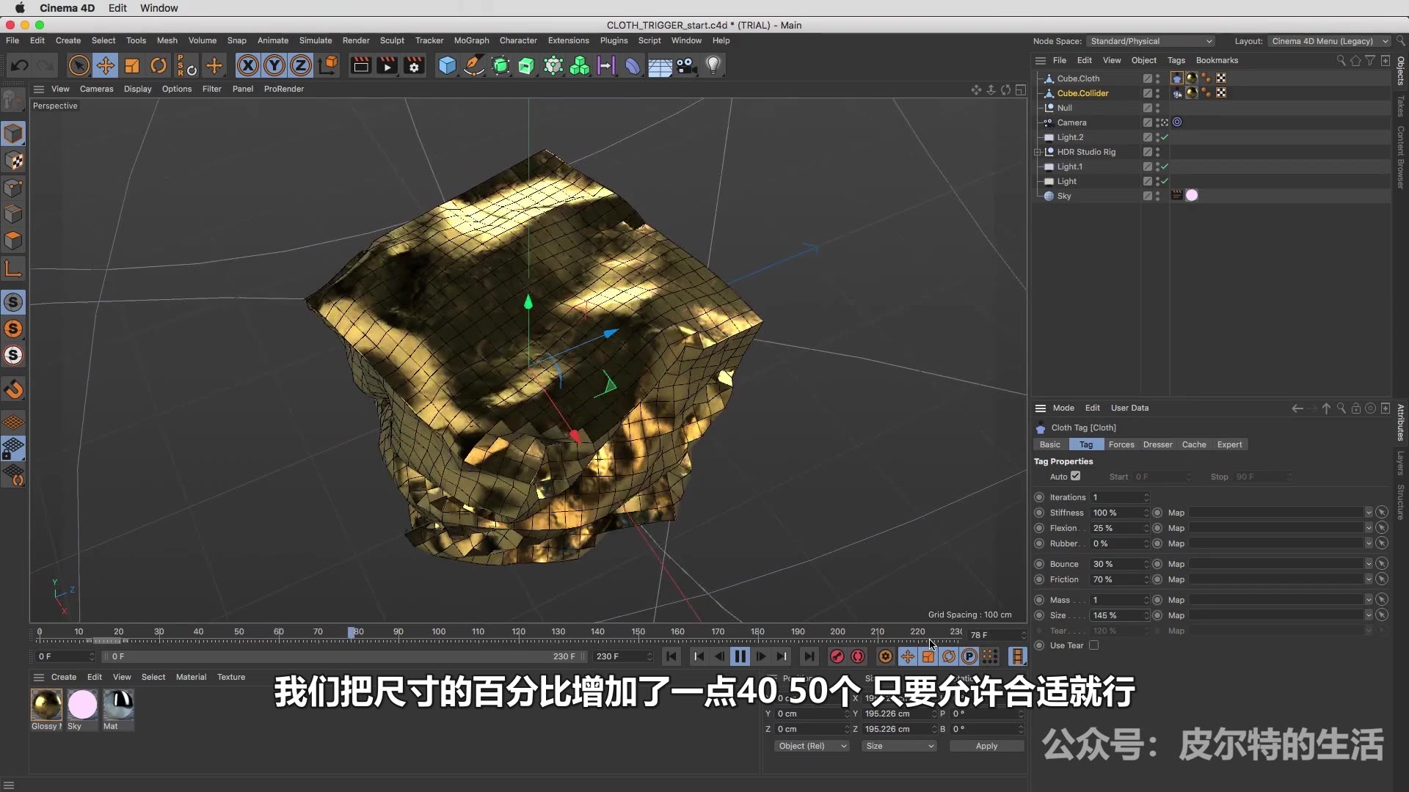Expand the HDR Studio Rig item

point(1038,152)
